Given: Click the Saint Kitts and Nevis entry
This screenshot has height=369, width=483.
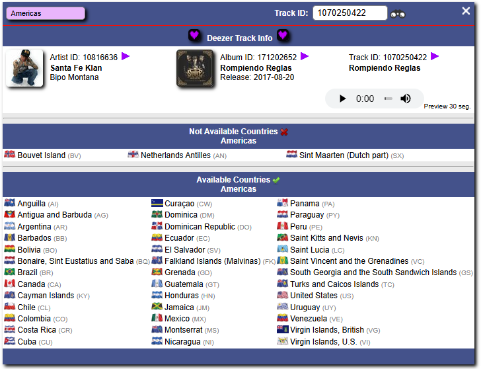Looking at the screenshot, I should tap(328, 238).
